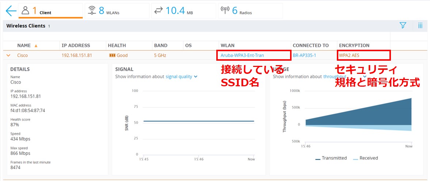Click the sort arrow beside NAME
Screen dimensions: 430x181
point(36,46)
